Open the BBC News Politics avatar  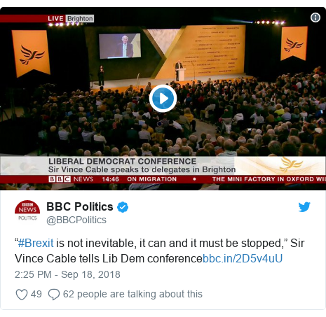pyautogui.click(x=27, y=211)
